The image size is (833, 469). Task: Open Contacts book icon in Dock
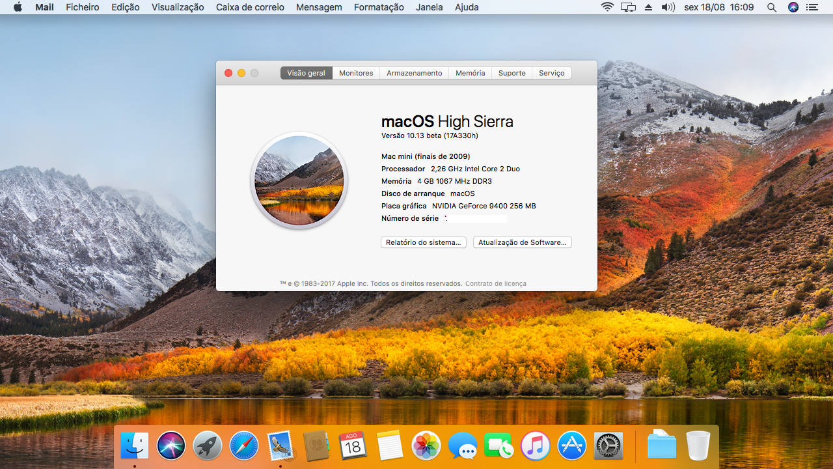[x=317, y=446]
